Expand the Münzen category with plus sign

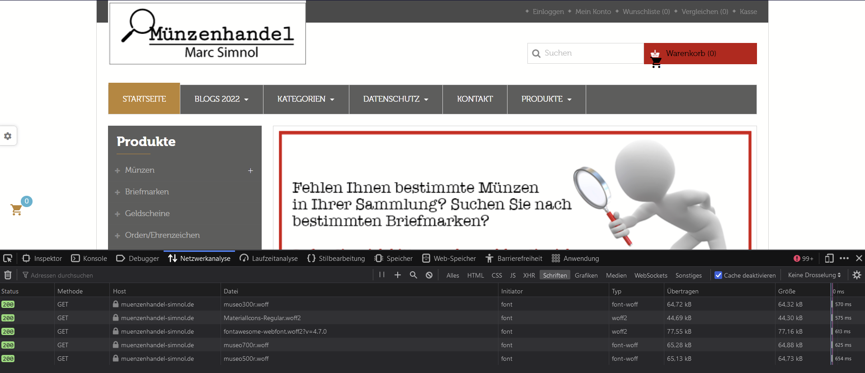[250, 170]
